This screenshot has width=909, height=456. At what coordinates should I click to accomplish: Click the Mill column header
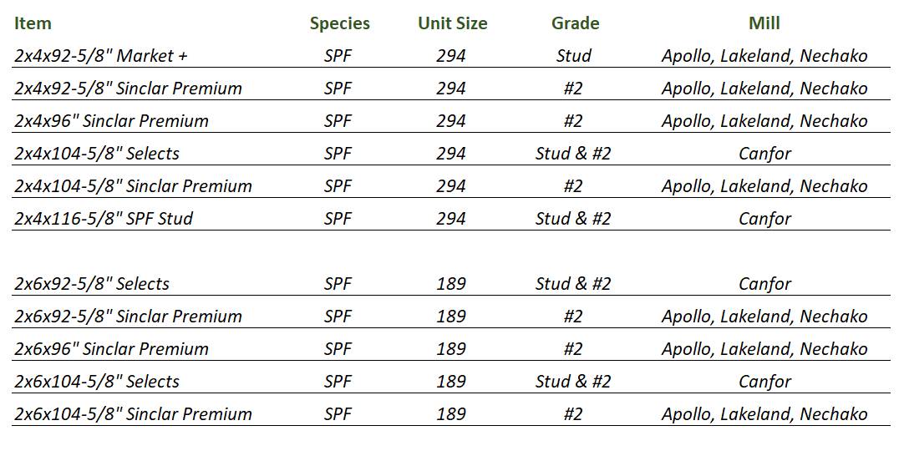[764, 23]
